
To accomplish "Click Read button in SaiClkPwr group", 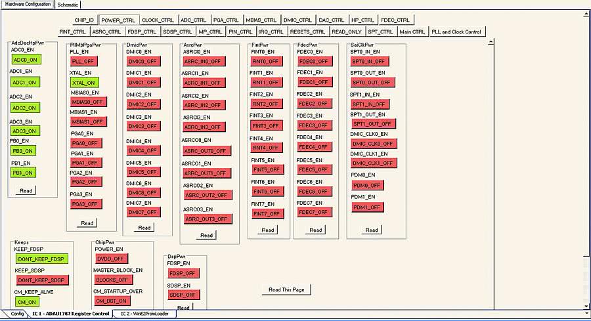I will click(372, 230).
